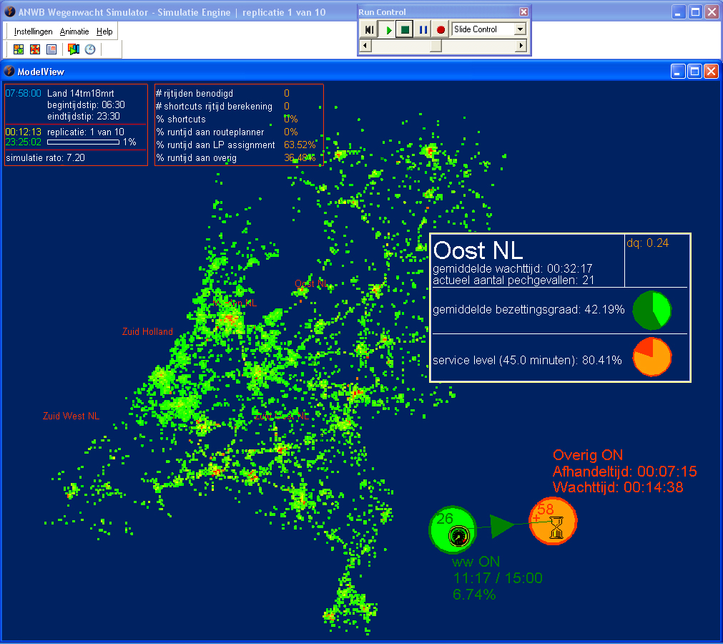723x644 pixels.
Task: Reset simulation with the rewind-to-start button
Action: (369, 30)
